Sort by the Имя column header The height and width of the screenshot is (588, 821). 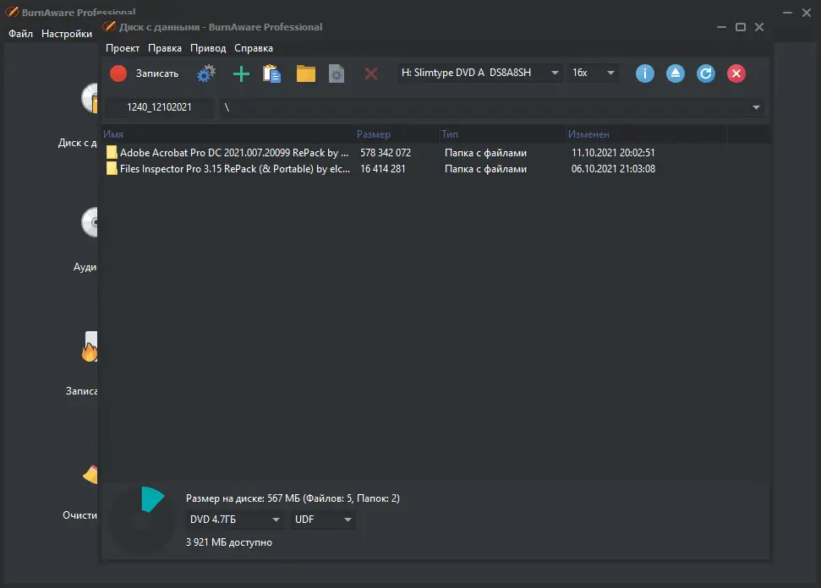[227, 134]
